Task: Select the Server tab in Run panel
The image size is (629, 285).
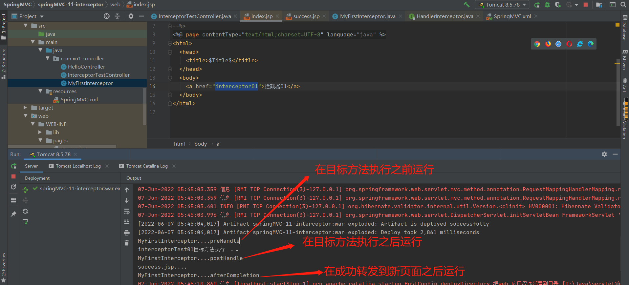Action: [x=32, y=166]
